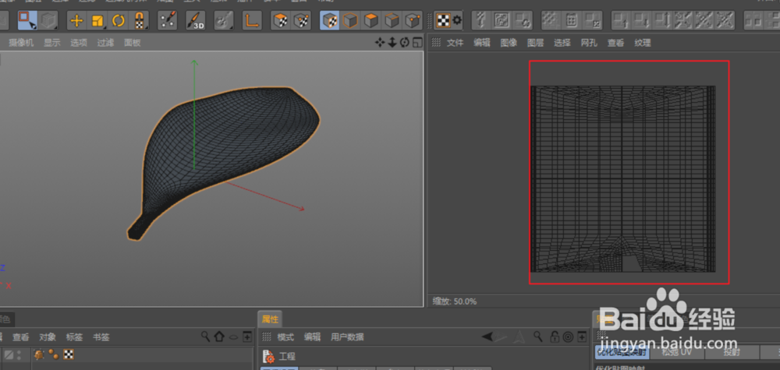Open the 松弛 UV tab
This screenshot has width=780, height=370.
pyautogui.click(x=677, y=352)
